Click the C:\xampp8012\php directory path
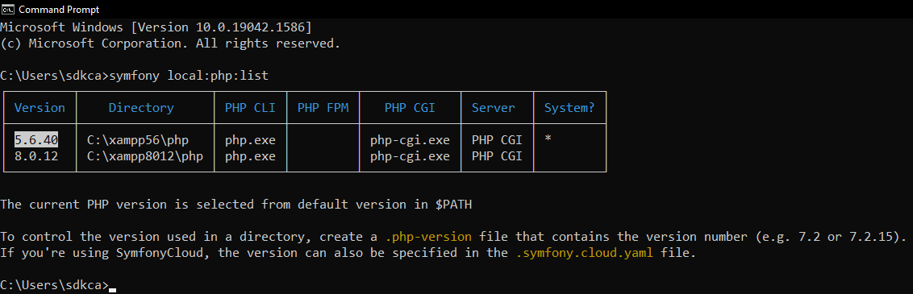Viewport: 913px width, 294px height. [145, 155]
